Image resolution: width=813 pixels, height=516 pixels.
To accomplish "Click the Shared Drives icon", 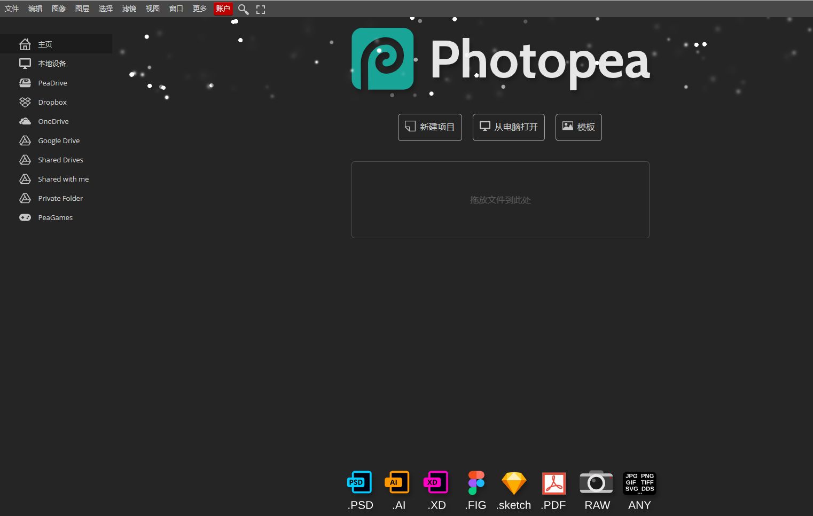I will 25,160.
